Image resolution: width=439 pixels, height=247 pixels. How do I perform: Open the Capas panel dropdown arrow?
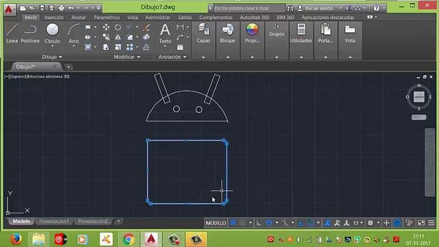click(x=203, y=57)
